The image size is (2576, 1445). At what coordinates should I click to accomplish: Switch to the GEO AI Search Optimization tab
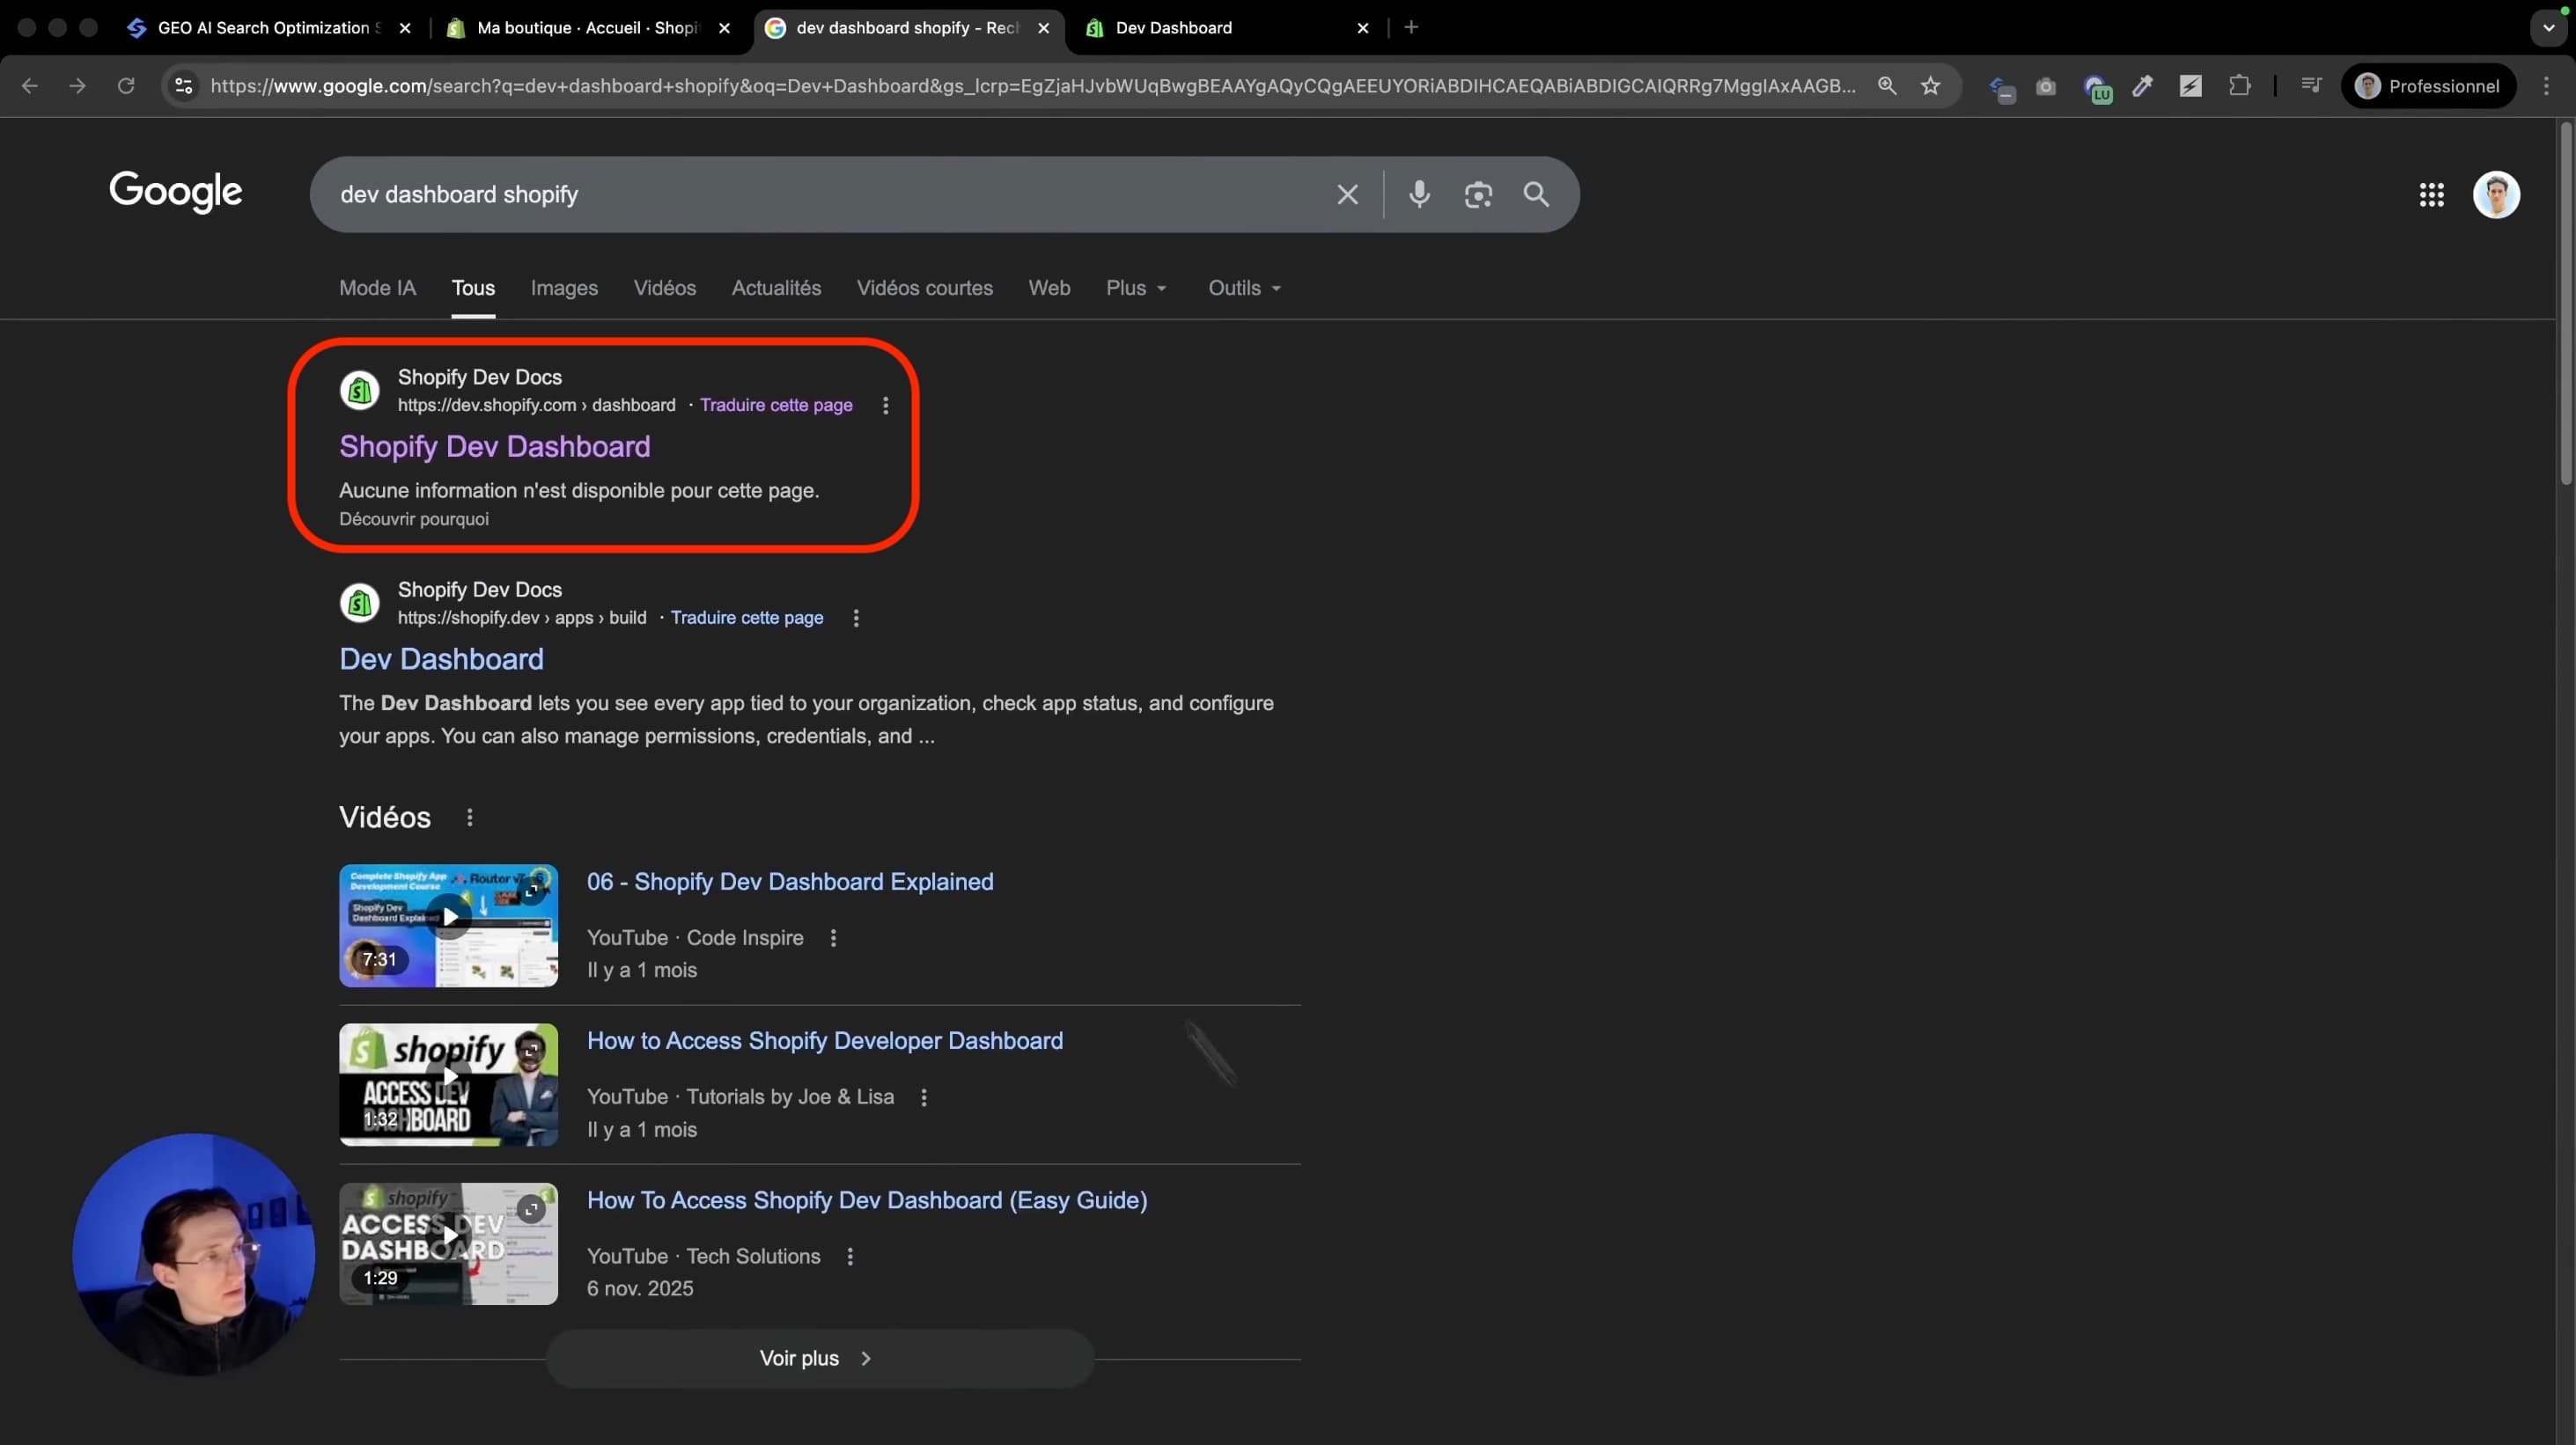pyautogui.click(x=268, y=28)
